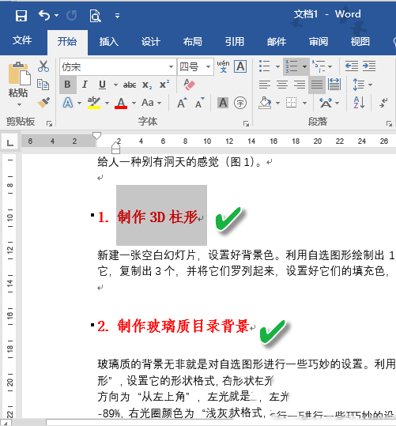Click the Increase Indent icon
The image size is (396, 426).
tap(369, 66)
